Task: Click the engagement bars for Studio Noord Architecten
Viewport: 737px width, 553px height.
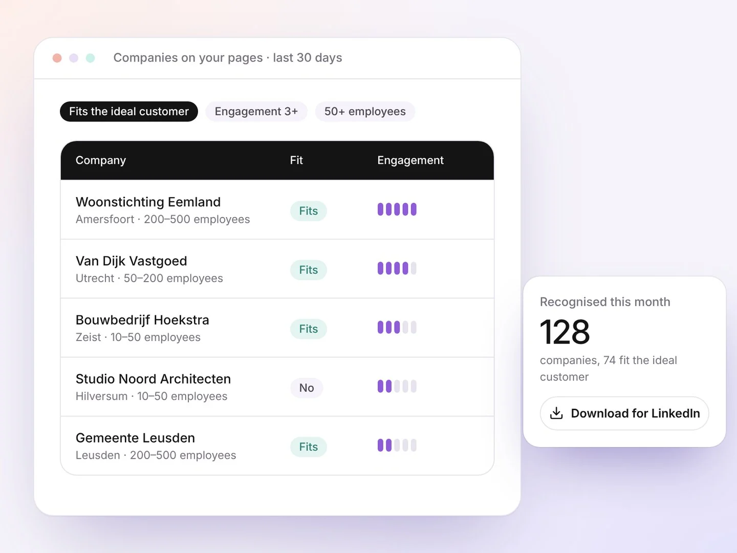Action: (397, 386)
